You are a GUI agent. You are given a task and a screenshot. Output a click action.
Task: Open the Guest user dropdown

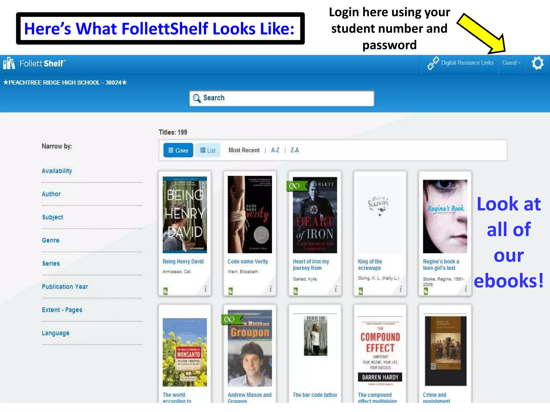511,63
